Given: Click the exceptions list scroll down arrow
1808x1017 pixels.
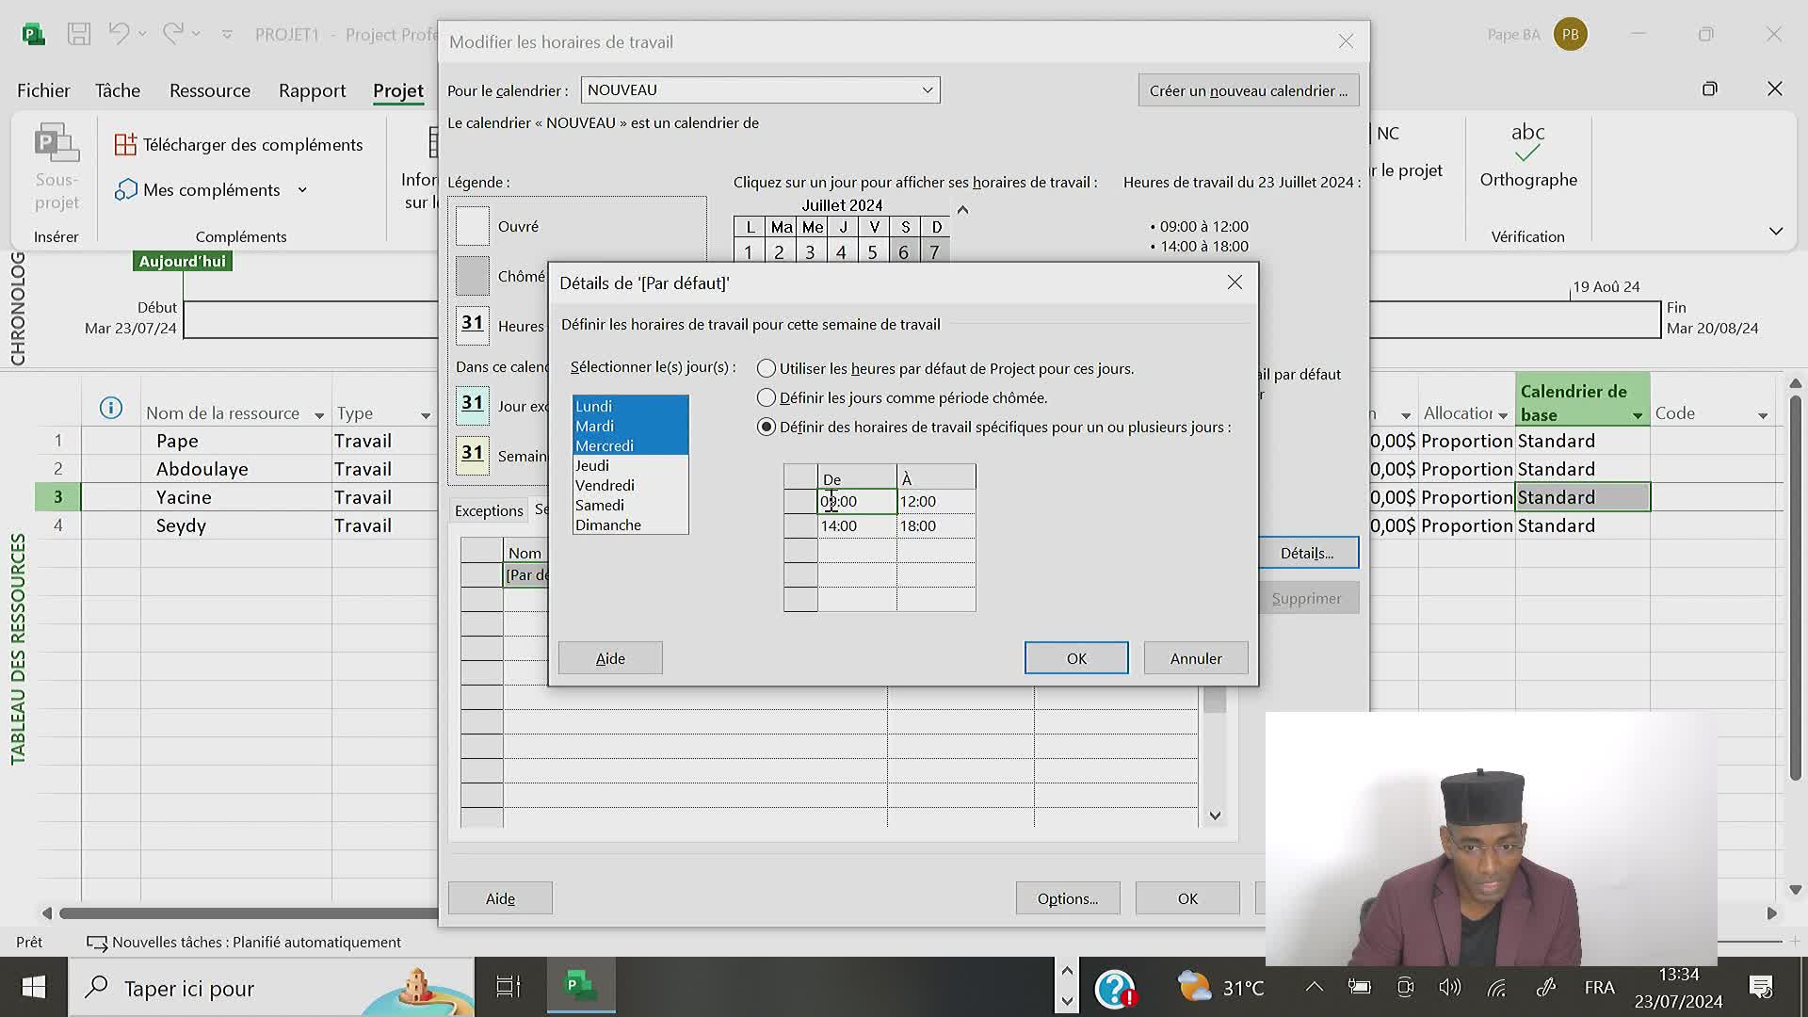Looking at the screenshot, I should pos(1215,815).
